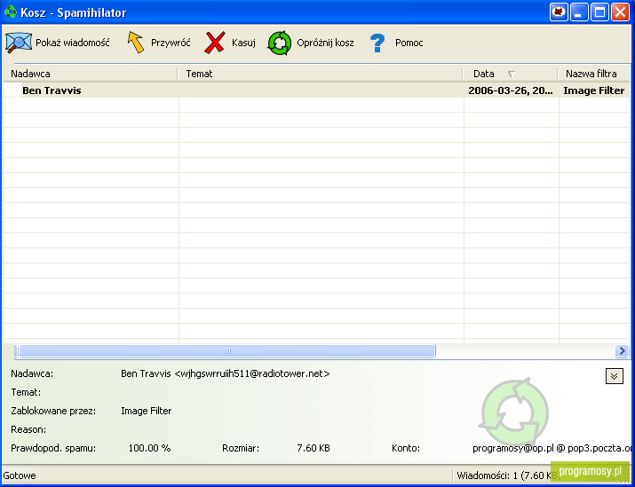This screenshot has height=487, width=635.
Task: Click the green Opróżnij kosz recycle icon
Action: click(x=280, y=43)
